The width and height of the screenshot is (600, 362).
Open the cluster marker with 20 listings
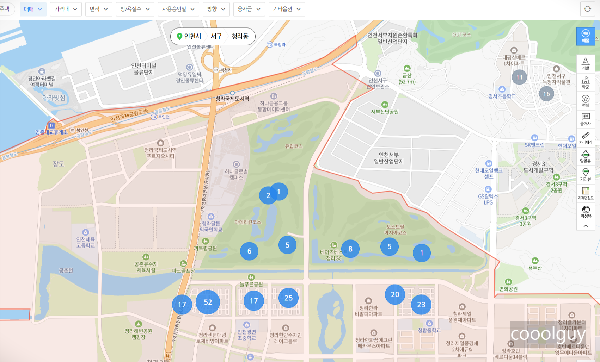(x=395, y=294)
